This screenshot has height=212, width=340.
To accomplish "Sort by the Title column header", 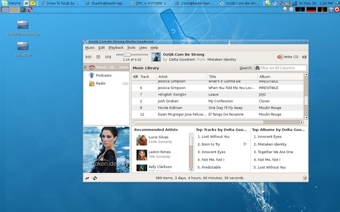I will [232, 76].
